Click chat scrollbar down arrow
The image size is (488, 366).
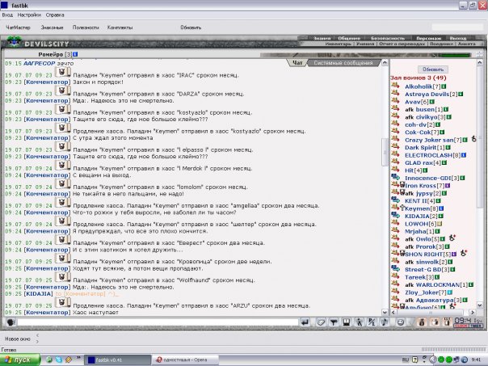(385, 312)
